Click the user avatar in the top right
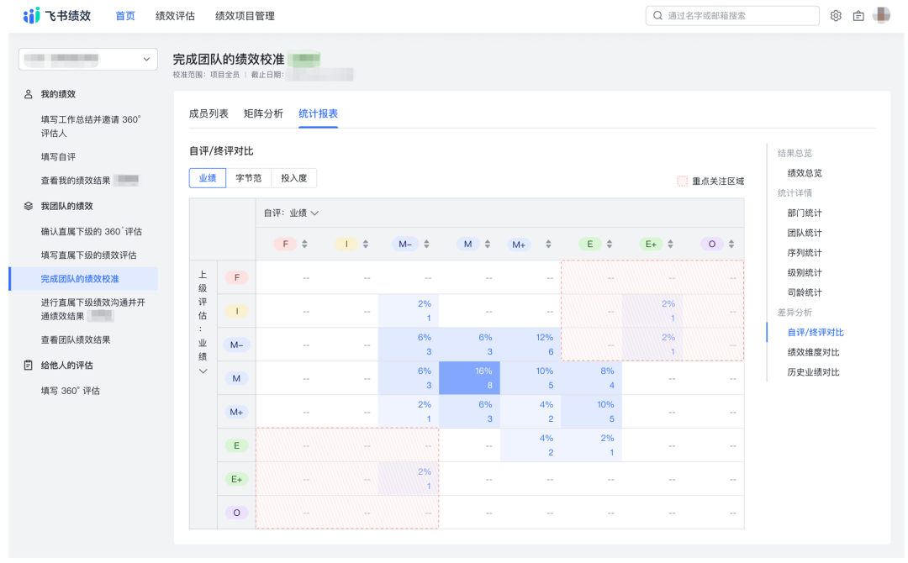Screen dimensions: 908x563 [x=882, y=14]
